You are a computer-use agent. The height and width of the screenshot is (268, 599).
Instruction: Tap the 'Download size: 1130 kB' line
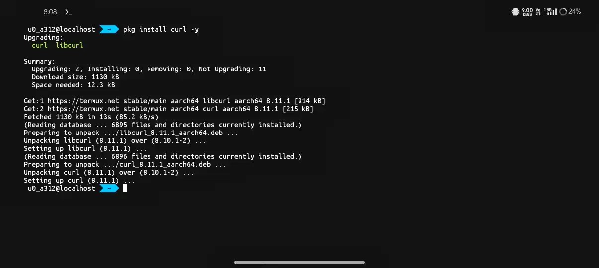pos(75,77)
